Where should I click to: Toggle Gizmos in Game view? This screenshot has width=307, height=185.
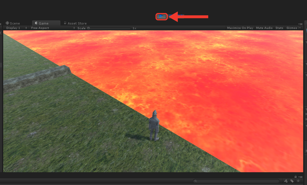291,28
